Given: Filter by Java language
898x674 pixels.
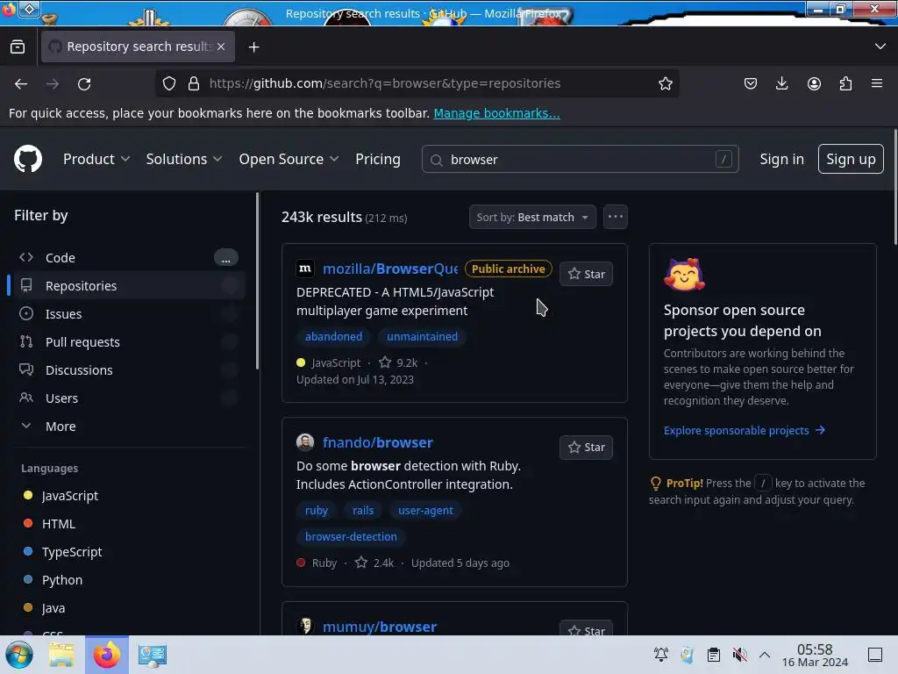Looking at the screenshot, I should click(x=53, y=607).
